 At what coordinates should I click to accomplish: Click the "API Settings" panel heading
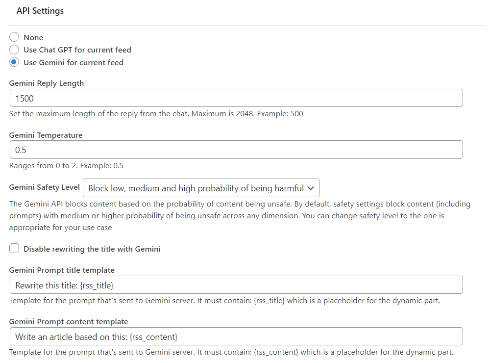40,11
